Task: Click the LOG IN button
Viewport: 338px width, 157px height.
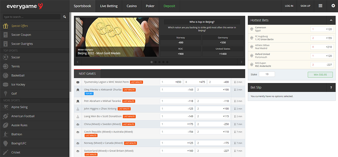Action: click(289, 6)
